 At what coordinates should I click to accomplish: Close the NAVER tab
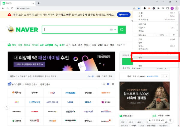(x=33, y=3)
